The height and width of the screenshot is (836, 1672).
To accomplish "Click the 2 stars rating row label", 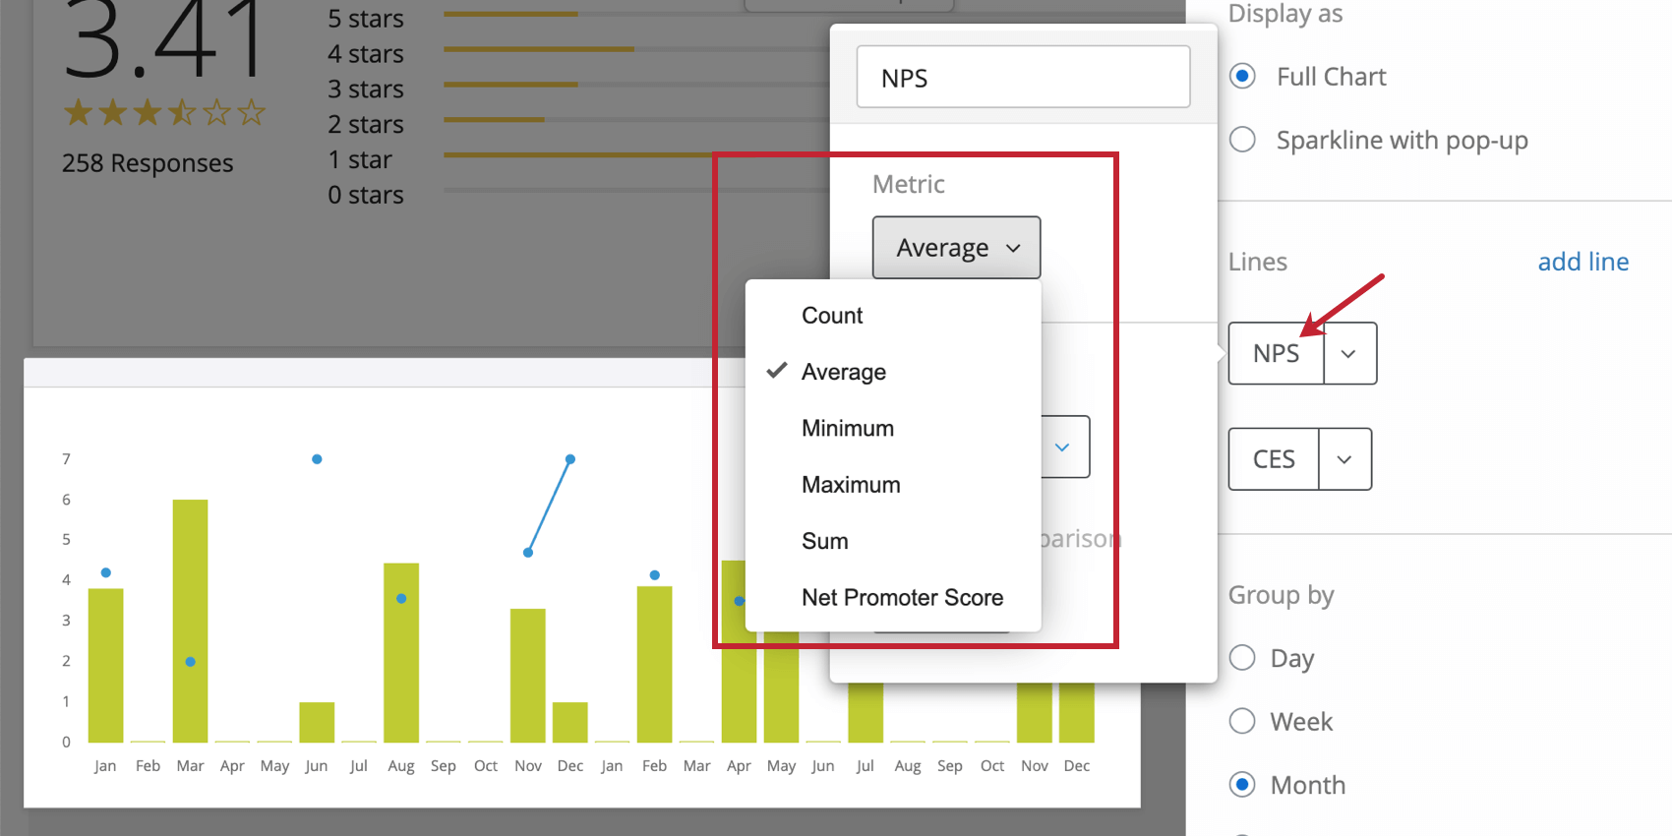I will (x=366, y=125).
